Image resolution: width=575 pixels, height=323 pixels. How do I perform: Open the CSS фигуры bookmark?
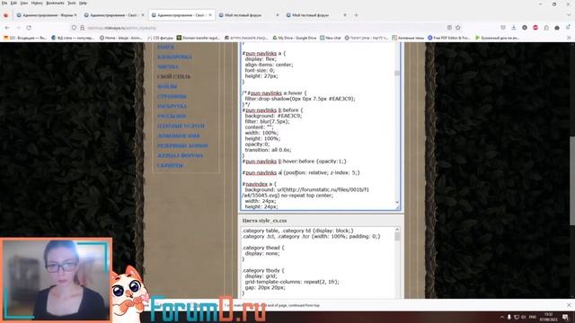pyautogui.click(x=160, y=38)
